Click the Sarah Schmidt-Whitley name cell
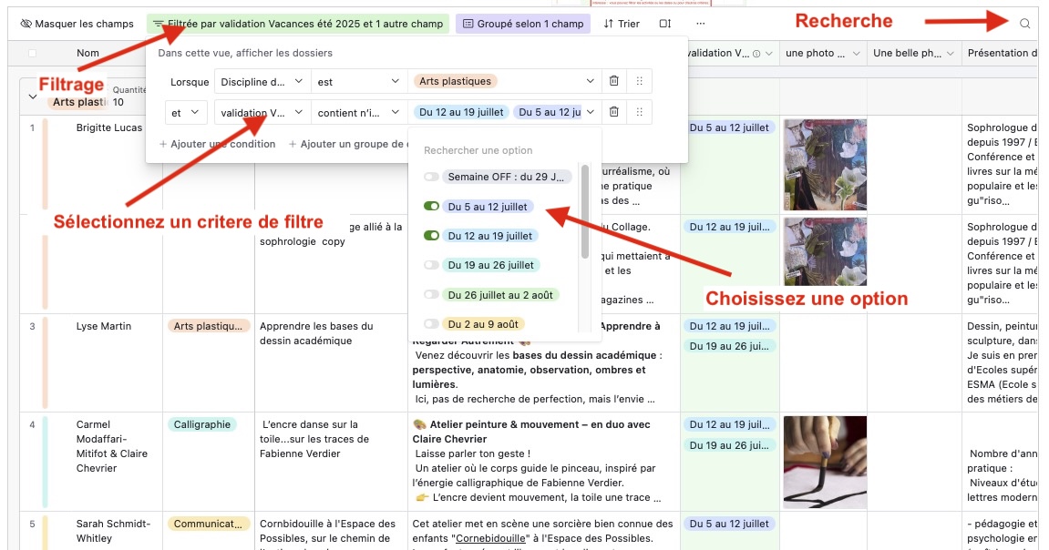This screenshot has width=1049, height=550. (113, 531)
